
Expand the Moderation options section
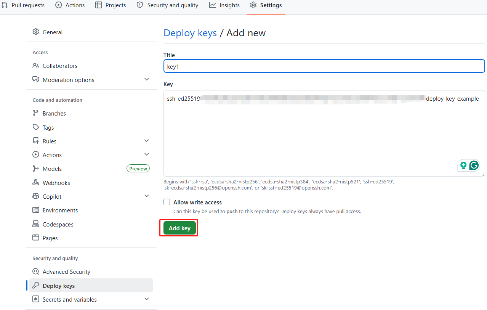[x=147, y=79]
